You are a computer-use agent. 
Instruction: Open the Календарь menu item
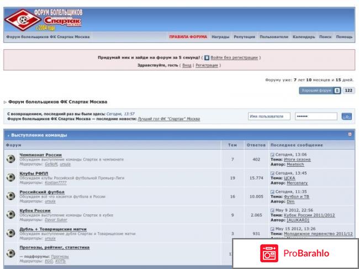pyautogui.click(x=304, y=36)
